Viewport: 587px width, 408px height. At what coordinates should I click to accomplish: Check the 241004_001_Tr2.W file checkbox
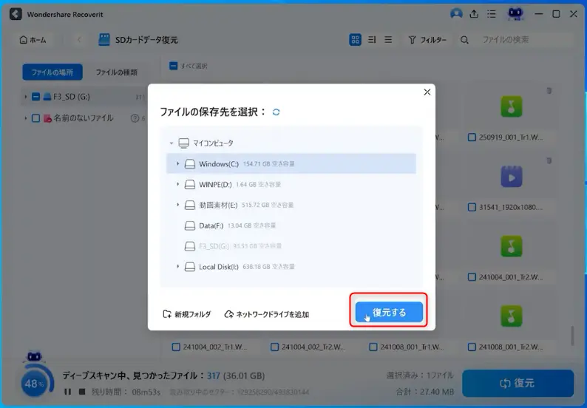tap(472, 277)
